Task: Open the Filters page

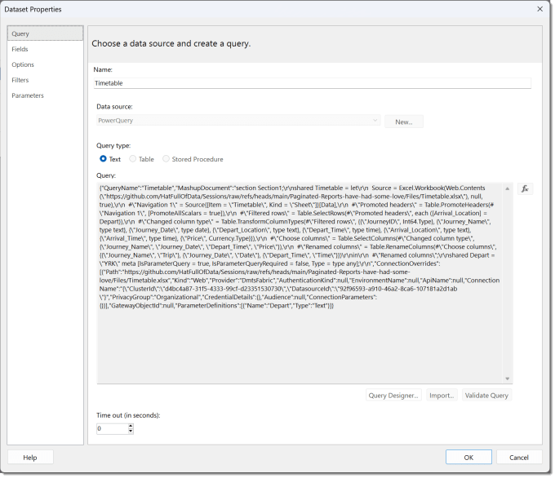Action: coord(46,80)
